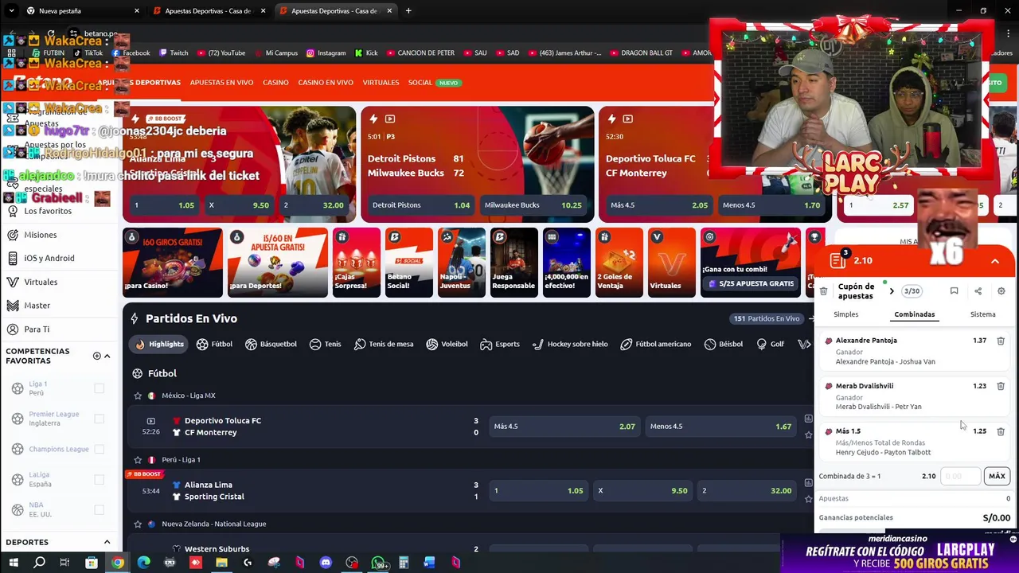This screenshot has width=1019, height=573.
Task: Click the stake amount input field
Action: (x=961, y=476)
